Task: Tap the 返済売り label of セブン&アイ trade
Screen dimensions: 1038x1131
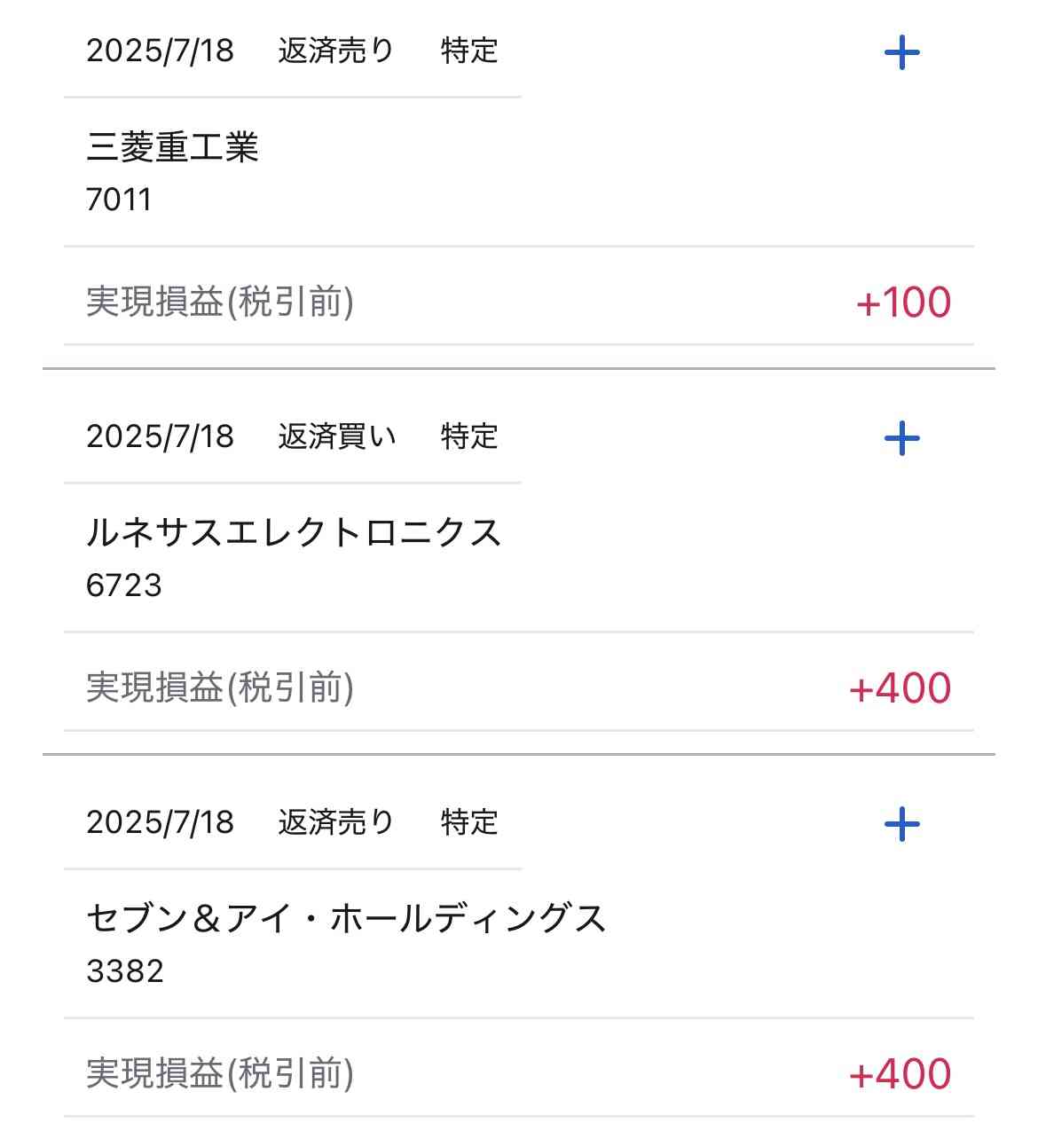Action: tap(335, 822)
